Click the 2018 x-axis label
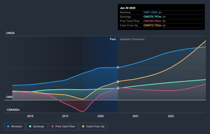Image resolution: width=210 pixels, height=134 pixels. tap(30, 116)
